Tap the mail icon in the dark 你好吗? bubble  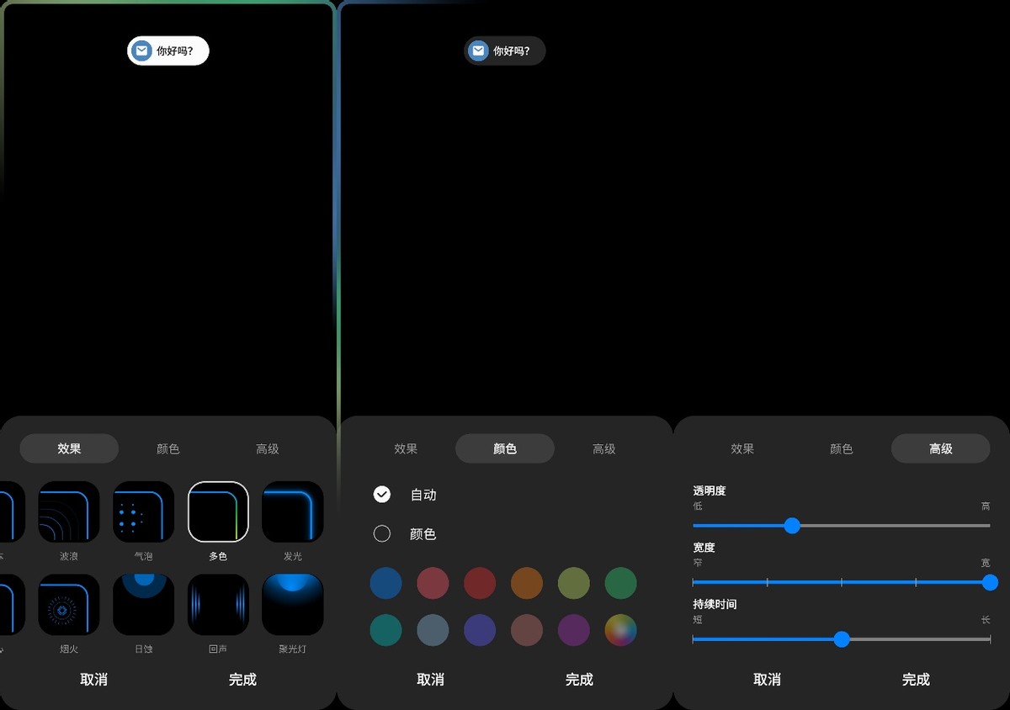[x=478, y=50]
